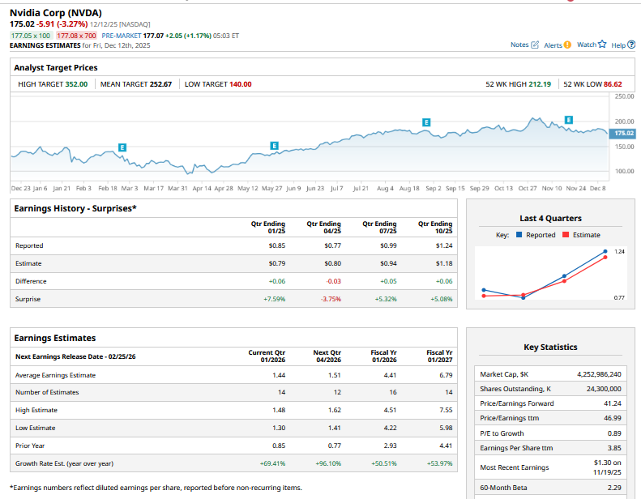The height and width of the screenshot is (499, 641).
Task: Click the red Estimate legend swatch
Action: click(x=566, y=235)
